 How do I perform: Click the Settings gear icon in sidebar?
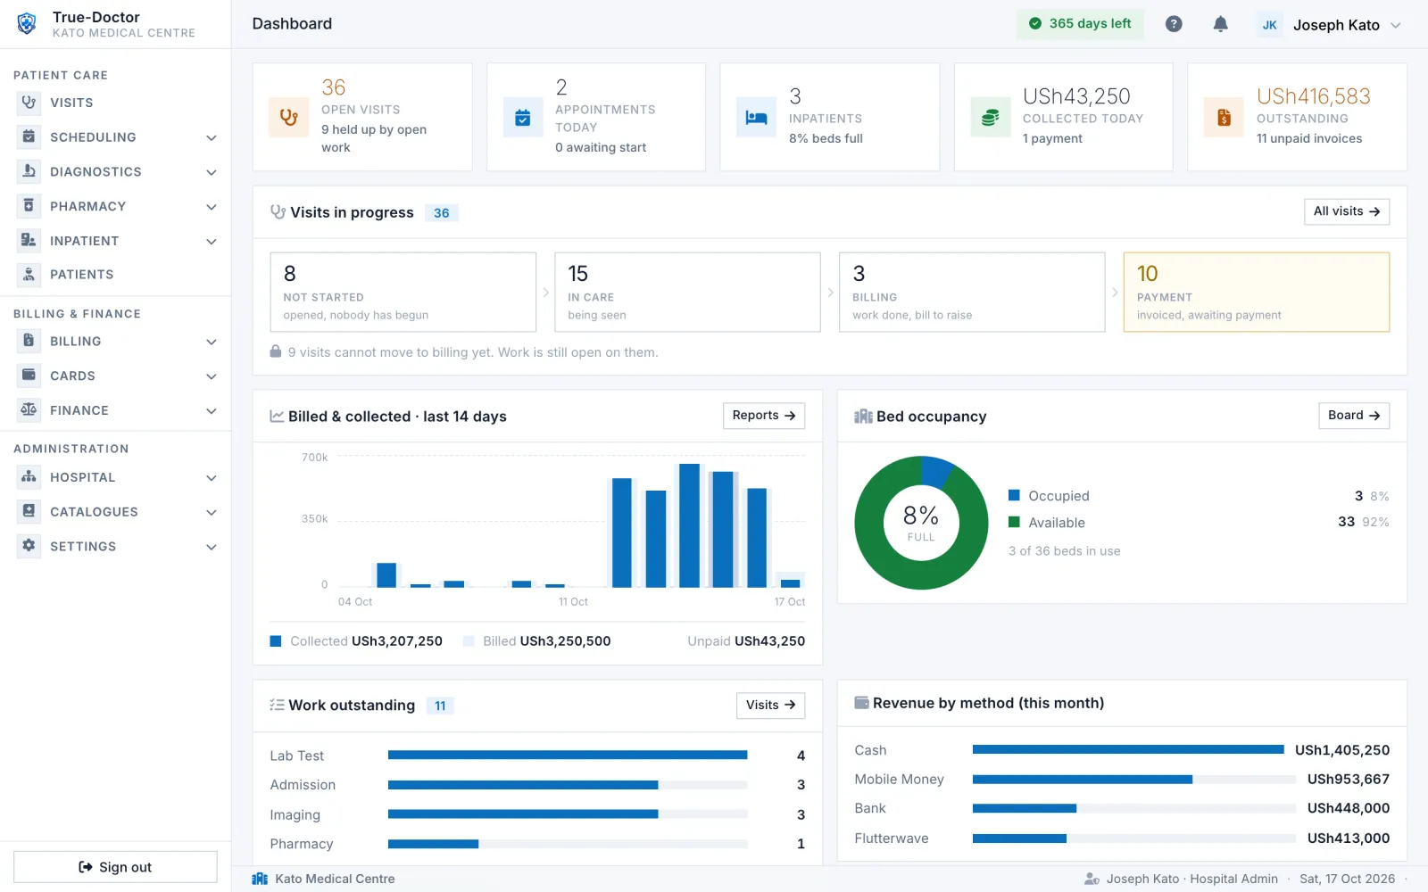(29, 546)
